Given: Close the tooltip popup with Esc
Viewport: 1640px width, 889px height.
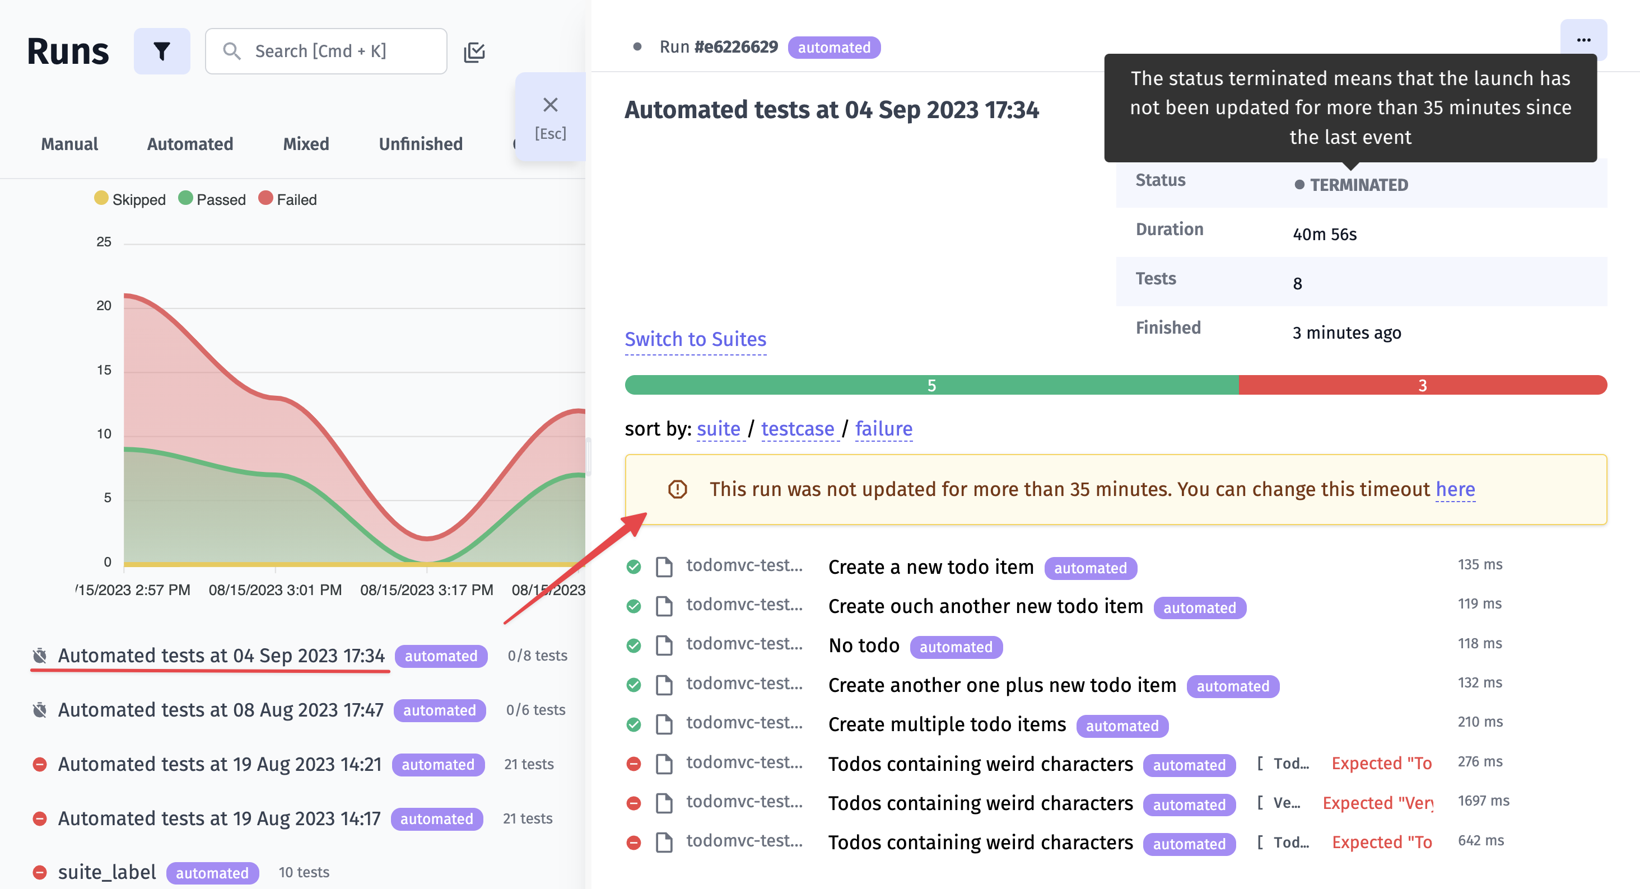Looking at the screenshot, I should 549,104.
